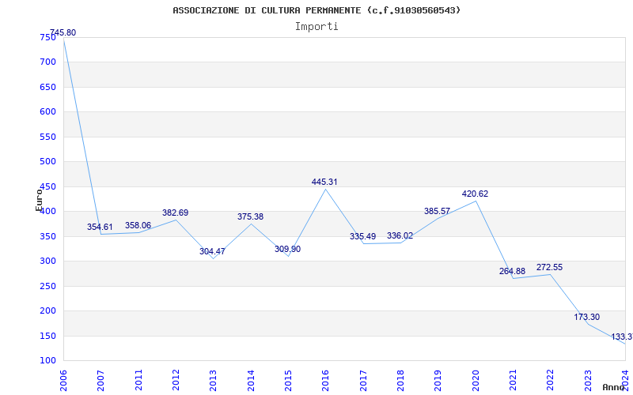Click the 2017 year tick label
The height and width of the screenshot is (395, 633).
pos(363,380)
